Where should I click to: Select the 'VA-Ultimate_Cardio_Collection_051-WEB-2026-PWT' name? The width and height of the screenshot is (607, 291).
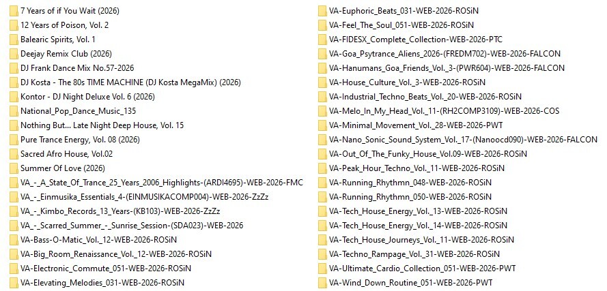[423, 269]
